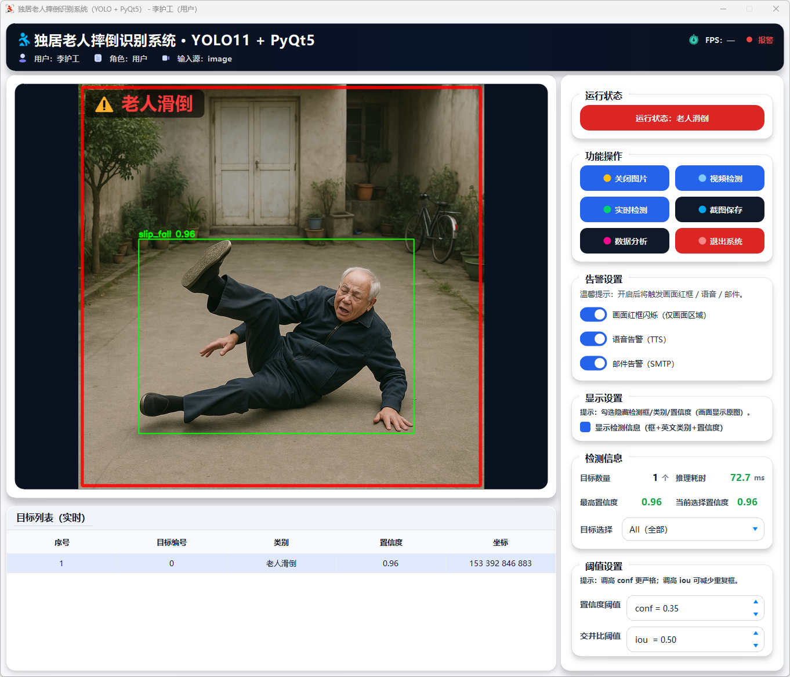This screenshot has width=790, height=677.
Task: Disable the red frame flashing toggle
Action: (x=593, y=314)
